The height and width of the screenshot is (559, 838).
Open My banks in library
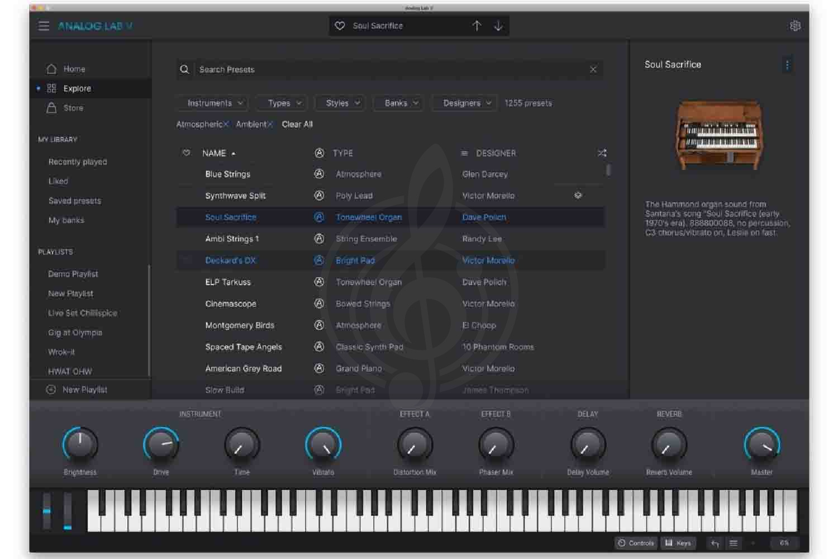[x=66, y=220]
